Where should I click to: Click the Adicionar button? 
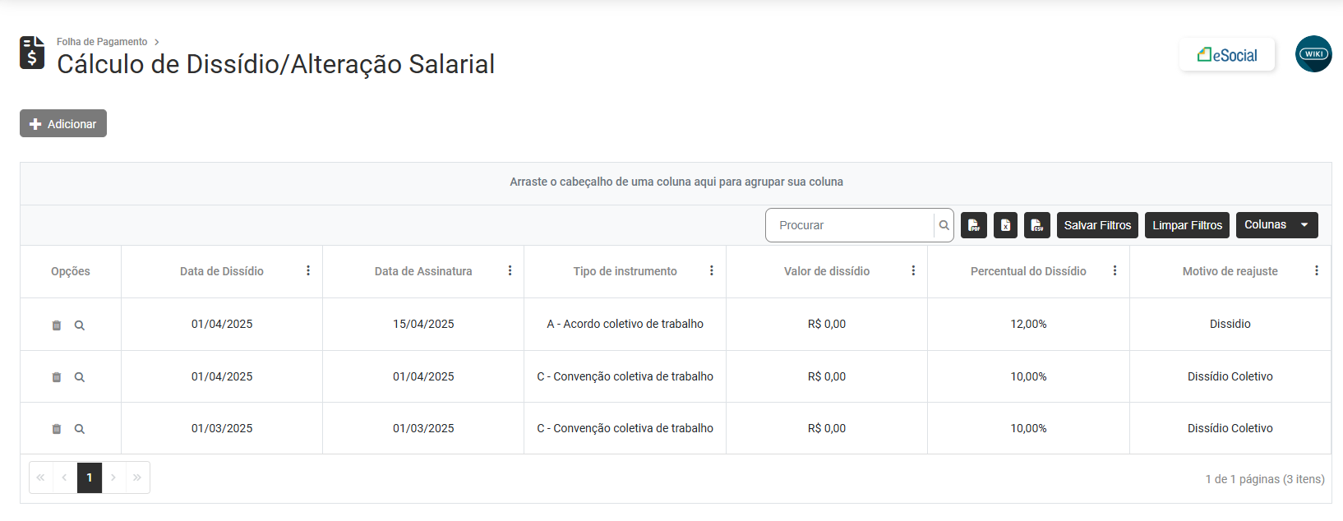(x=63, y=124)
